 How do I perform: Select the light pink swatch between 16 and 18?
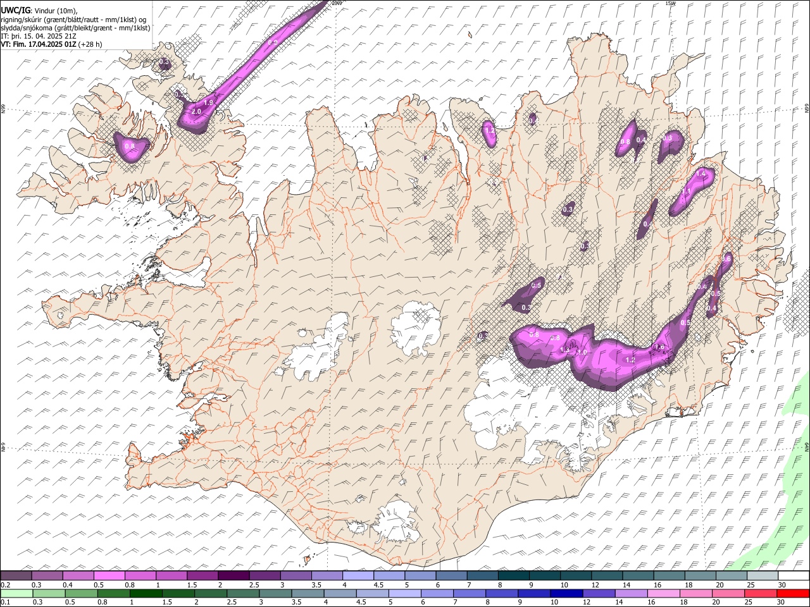663,593
